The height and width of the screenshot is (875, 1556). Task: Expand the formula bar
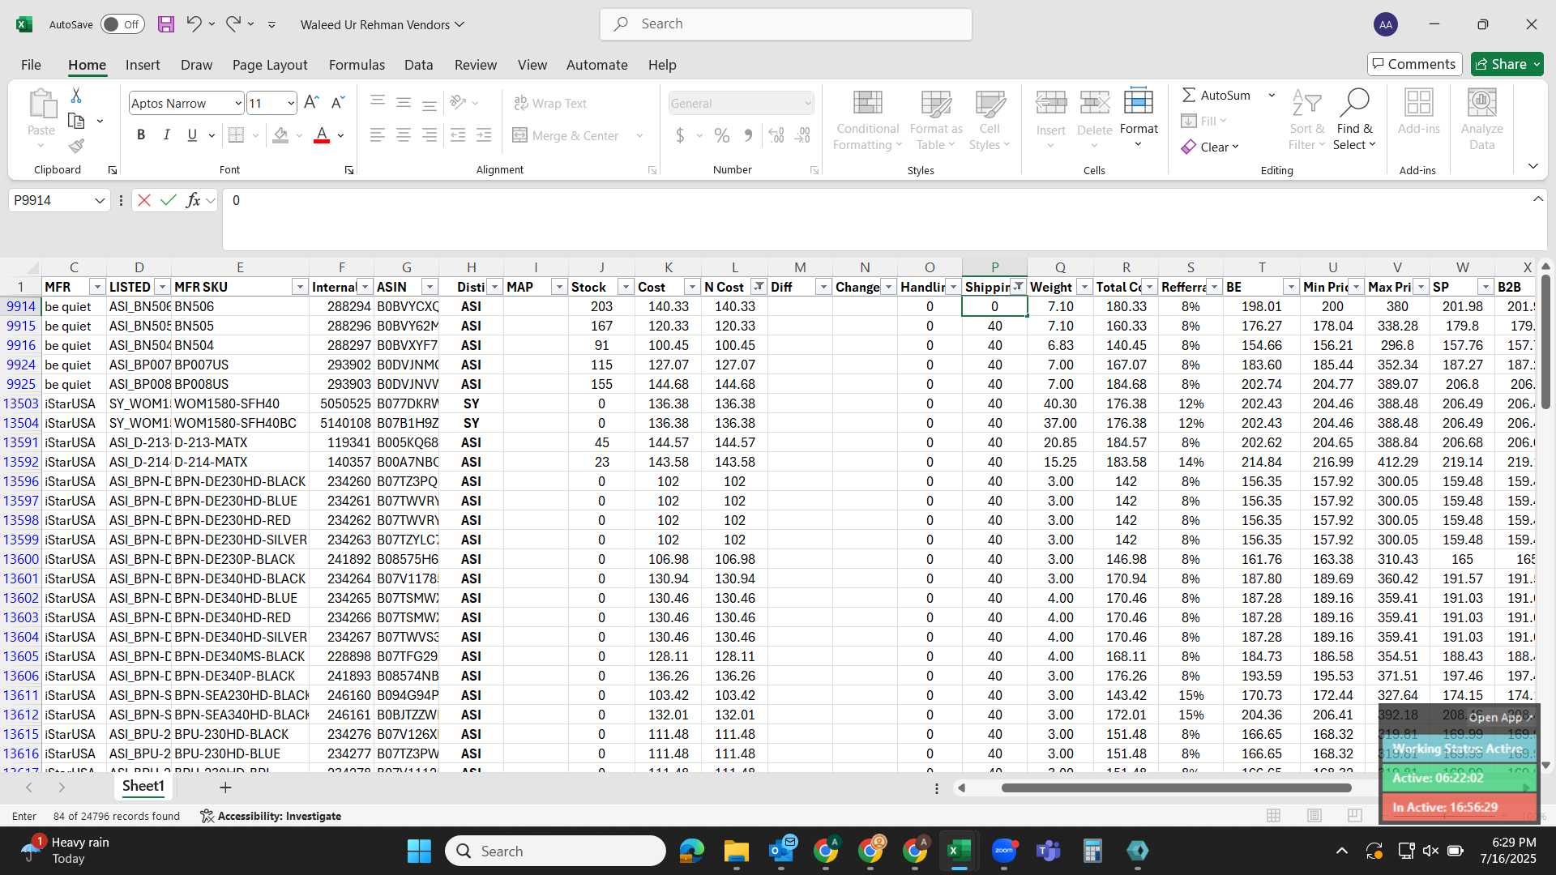tap(1538, 199)
